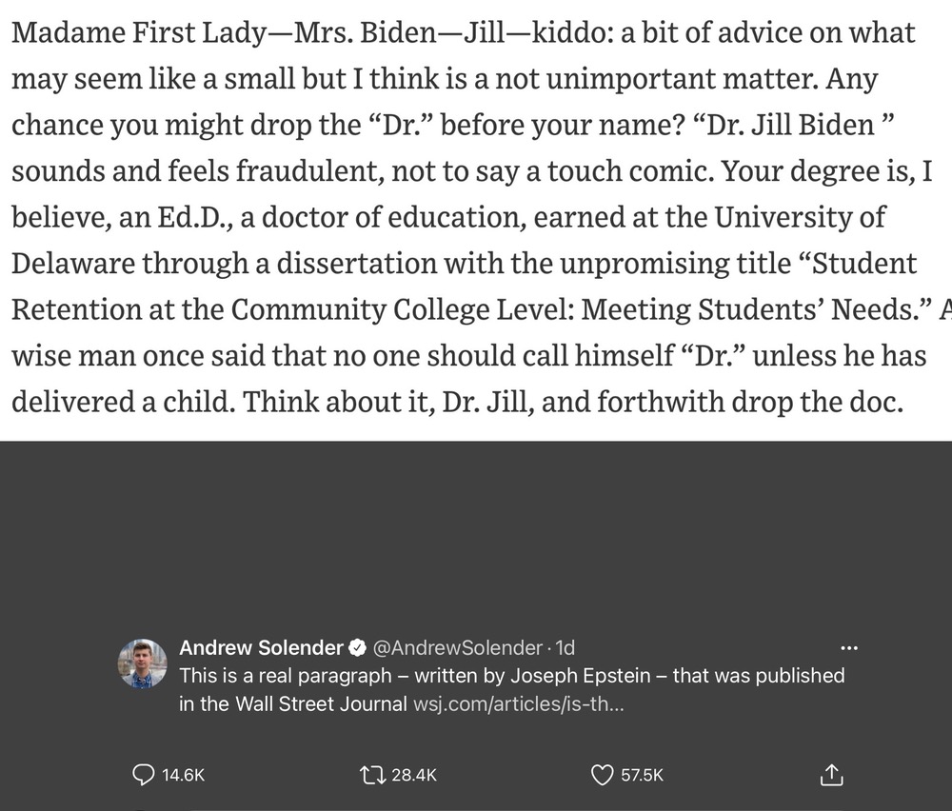Open the quoted WSJ paragraph image
Image resolution: width=952 pixels, height=811 pixels.
point(476,220)
